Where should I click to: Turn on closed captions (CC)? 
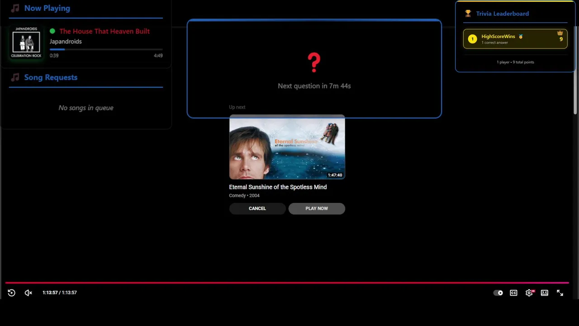click(513, 293)
